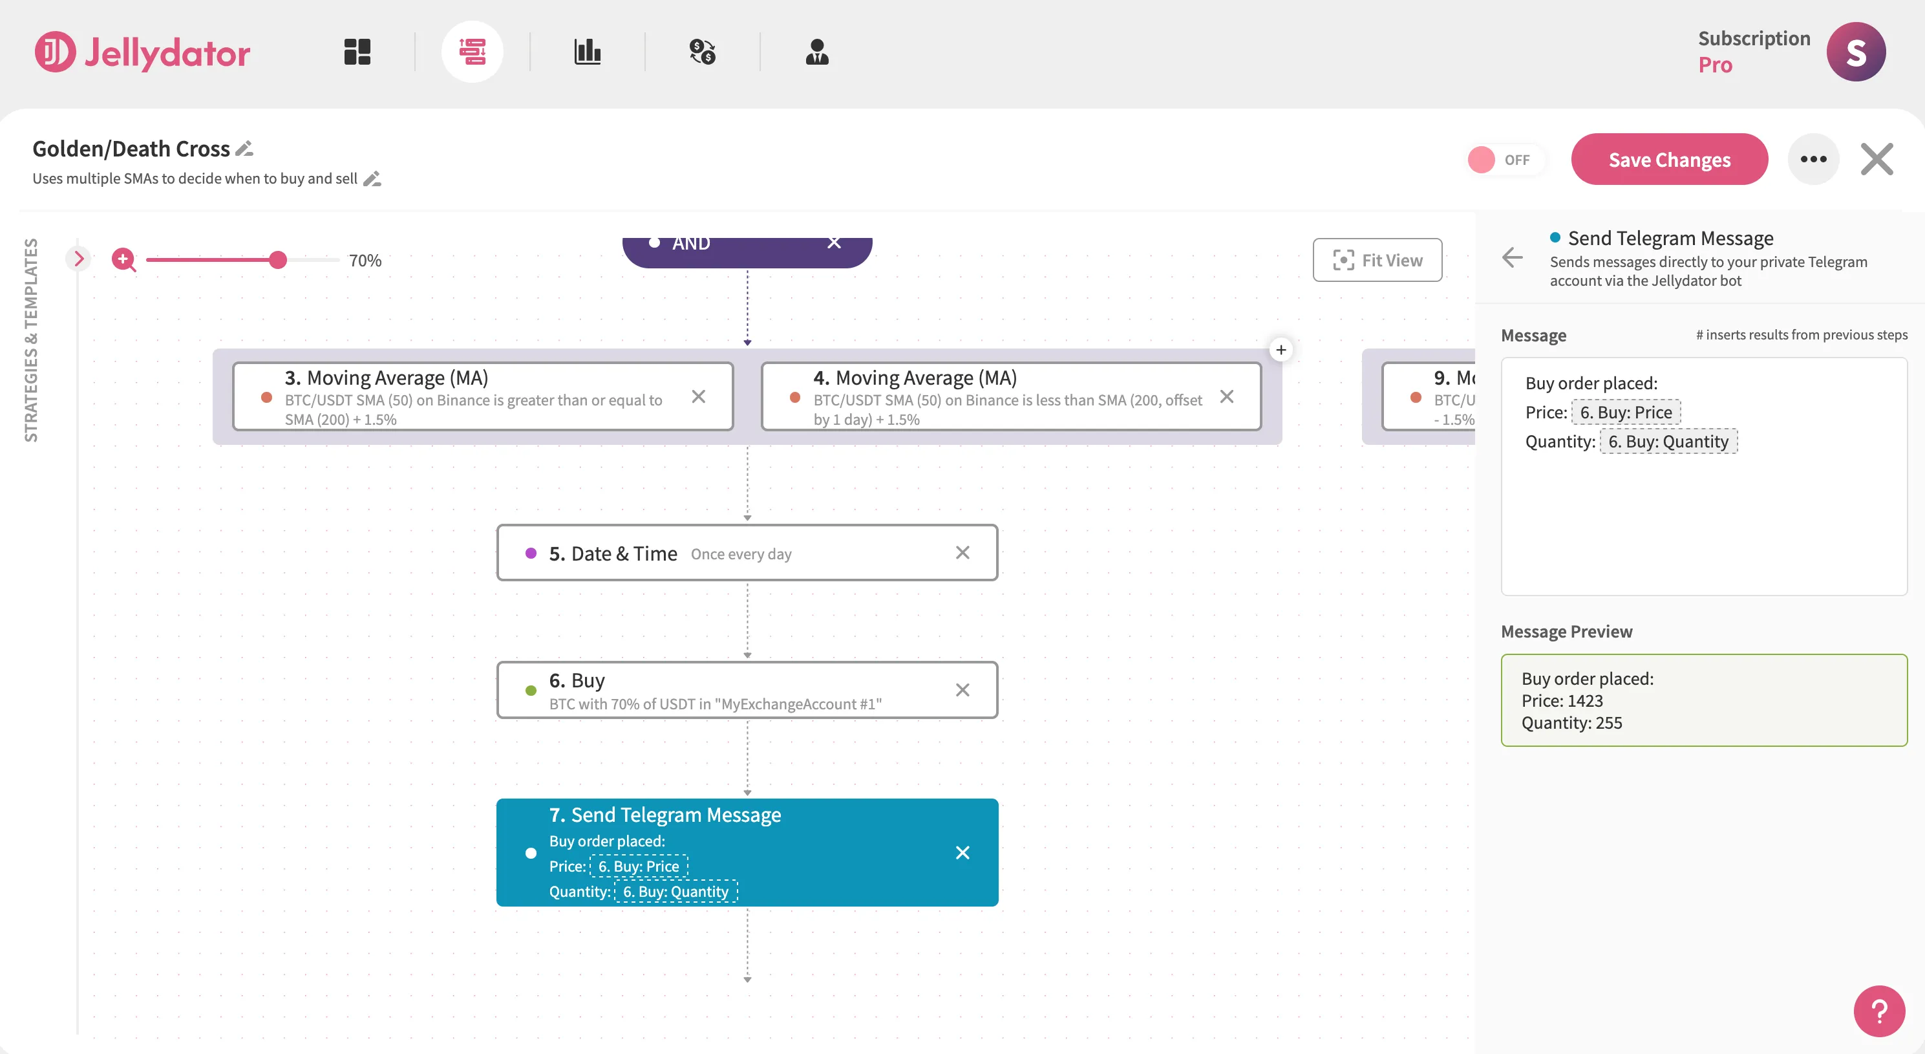The image size is (1925, 1054).
Task: Adjust the canvas zoom slider handle
Action: (278, 259)
